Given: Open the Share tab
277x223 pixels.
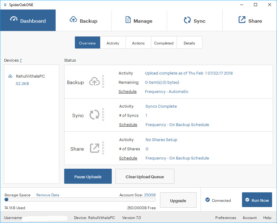Looking at the screenshot, I should 250,20.
